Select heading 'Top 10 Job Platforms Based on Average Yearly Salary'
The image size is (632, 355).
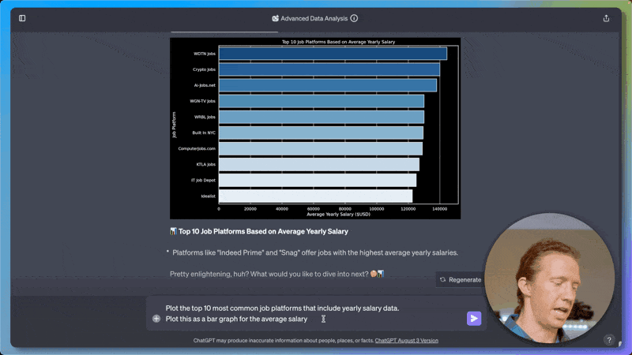coord(263,231)
